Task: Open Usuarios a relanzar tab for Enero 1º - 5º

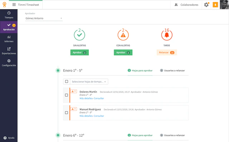Action: tap(172, 71)
